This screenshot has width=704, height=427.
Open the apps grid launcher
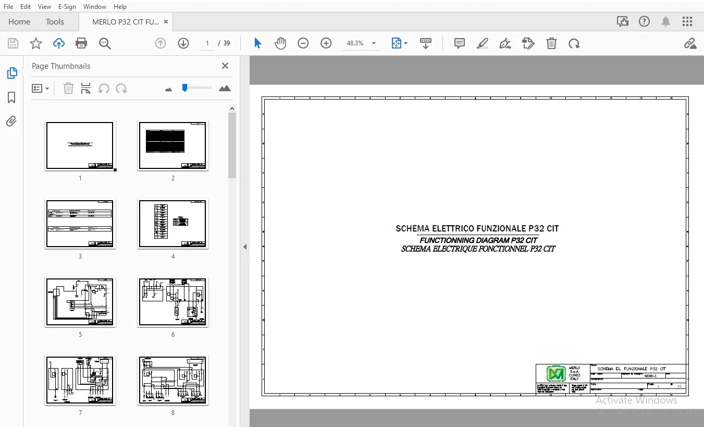click(687, 21)
